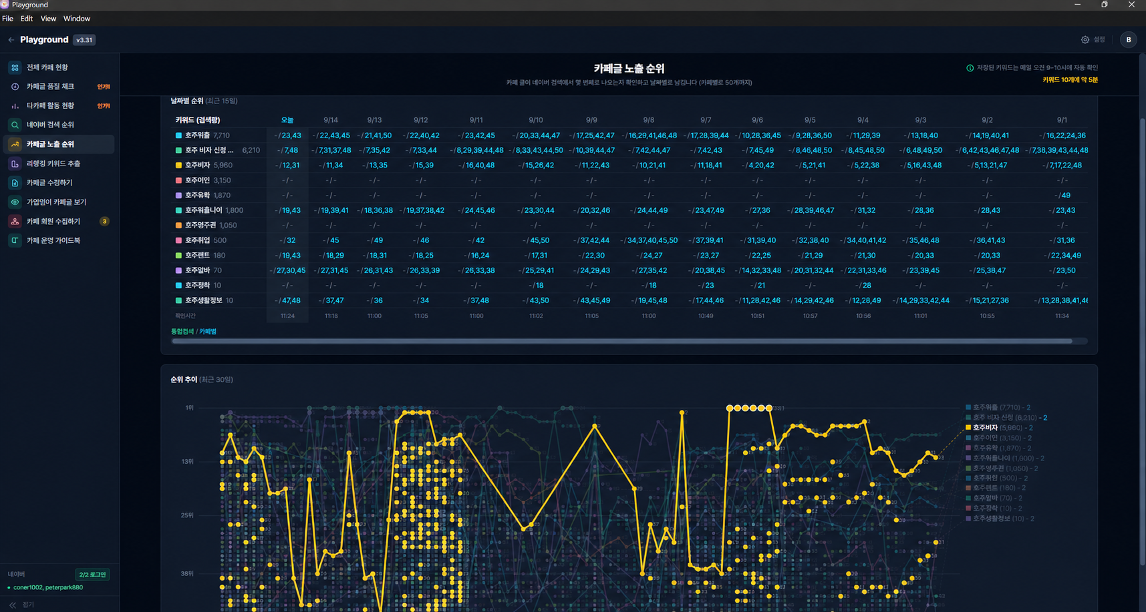Image resolution: width=1146 pixels, height=612 pixels.
Task: Click the 3 badge on 카페 회원 수집하기
Action: point(104,222)
